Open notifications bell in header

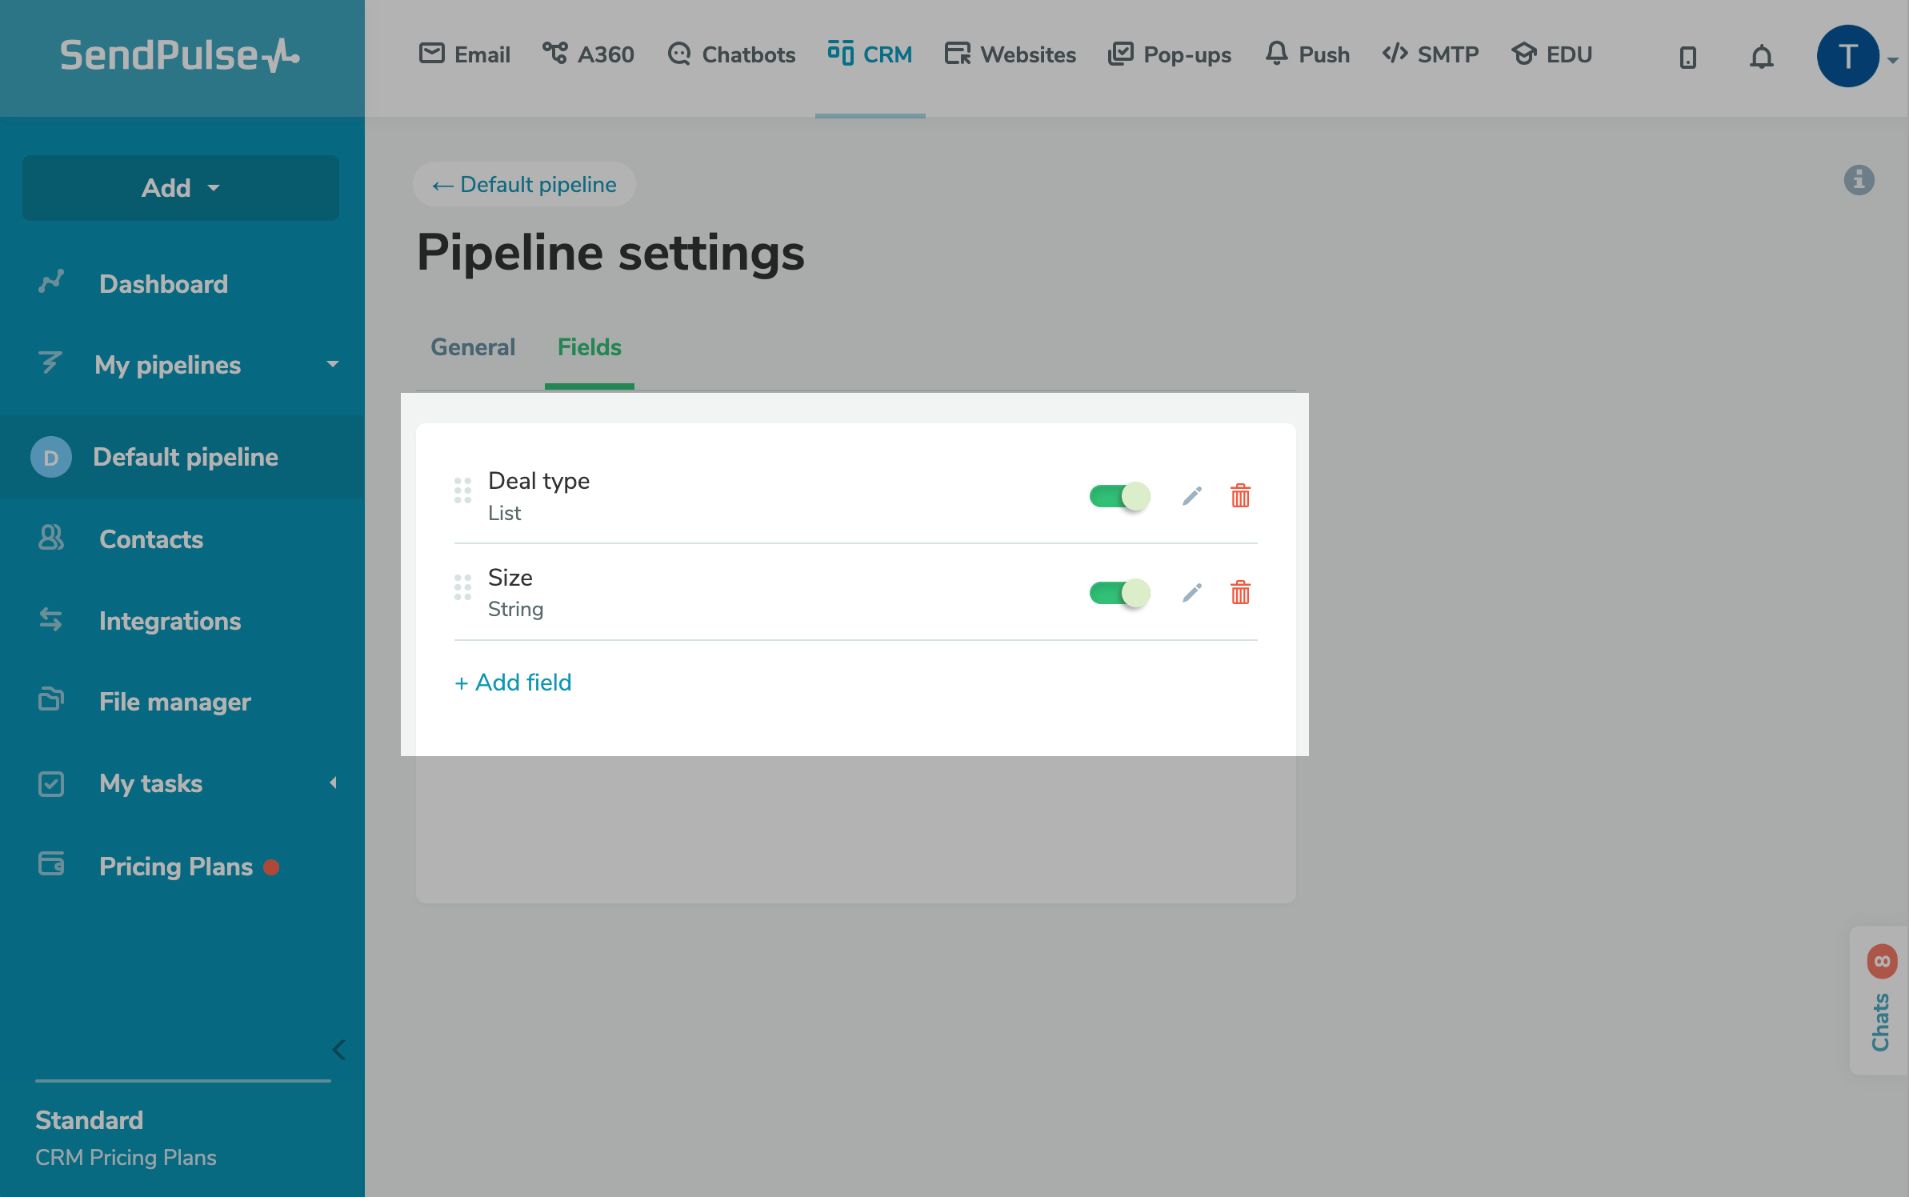(x=1762, y=58)
